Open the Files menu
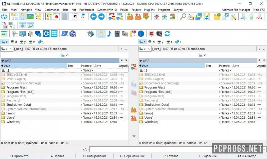The height and width of the screenshot is (159, 267). 5,10
